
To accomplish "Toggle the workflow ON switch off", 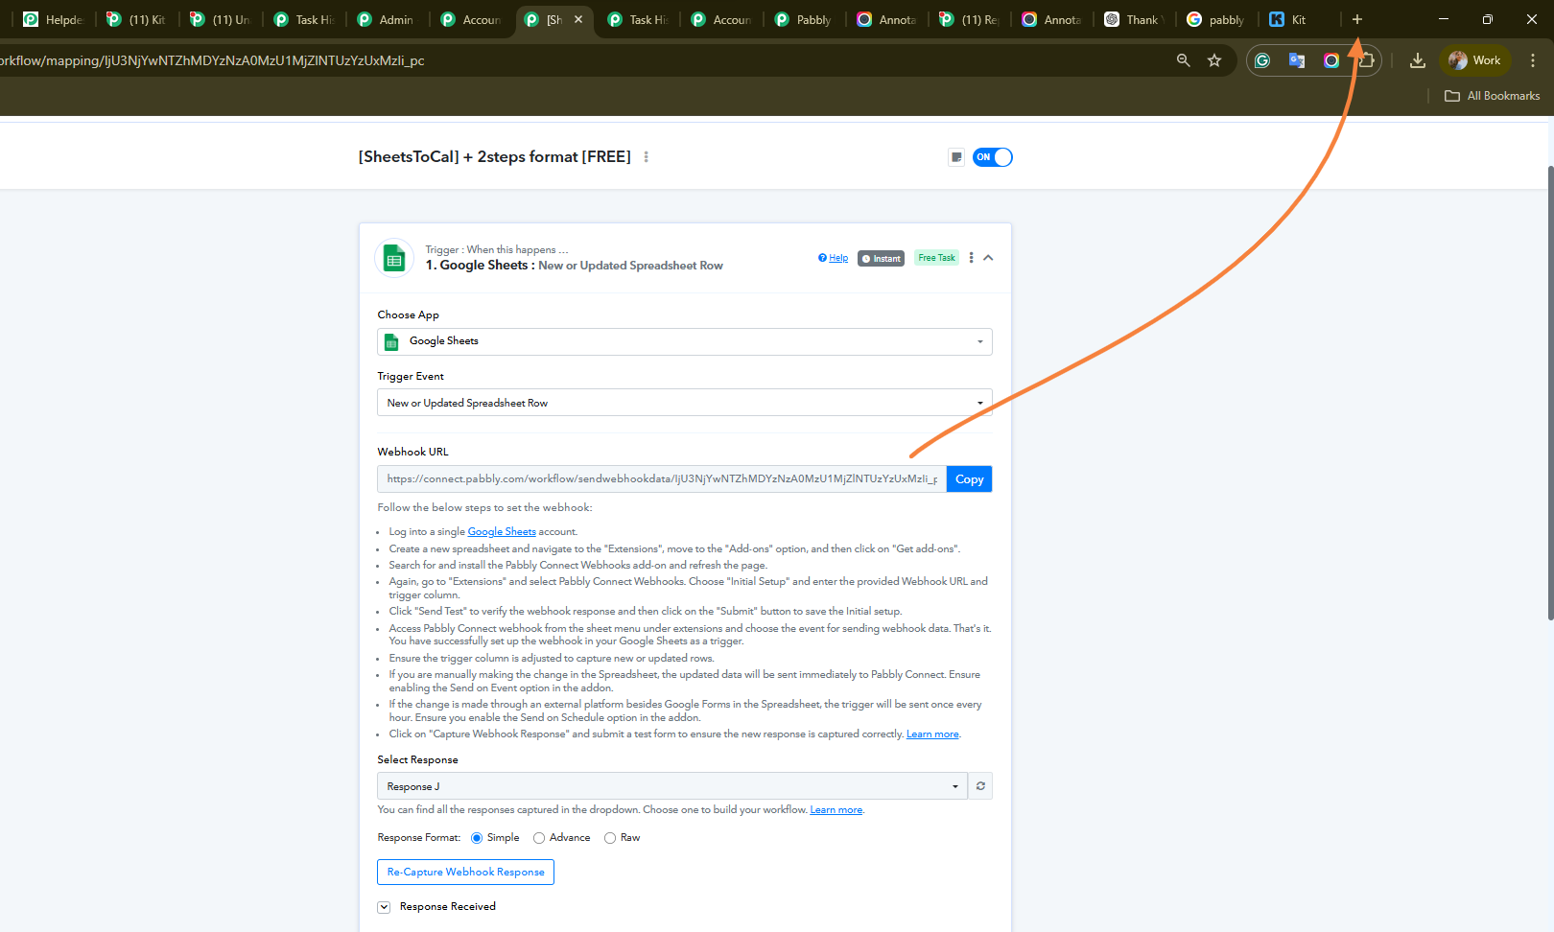I will 993,157.
